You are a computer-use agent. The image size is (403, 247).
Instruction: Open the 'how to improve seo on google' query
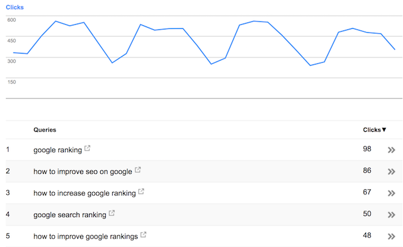[83, 172]
